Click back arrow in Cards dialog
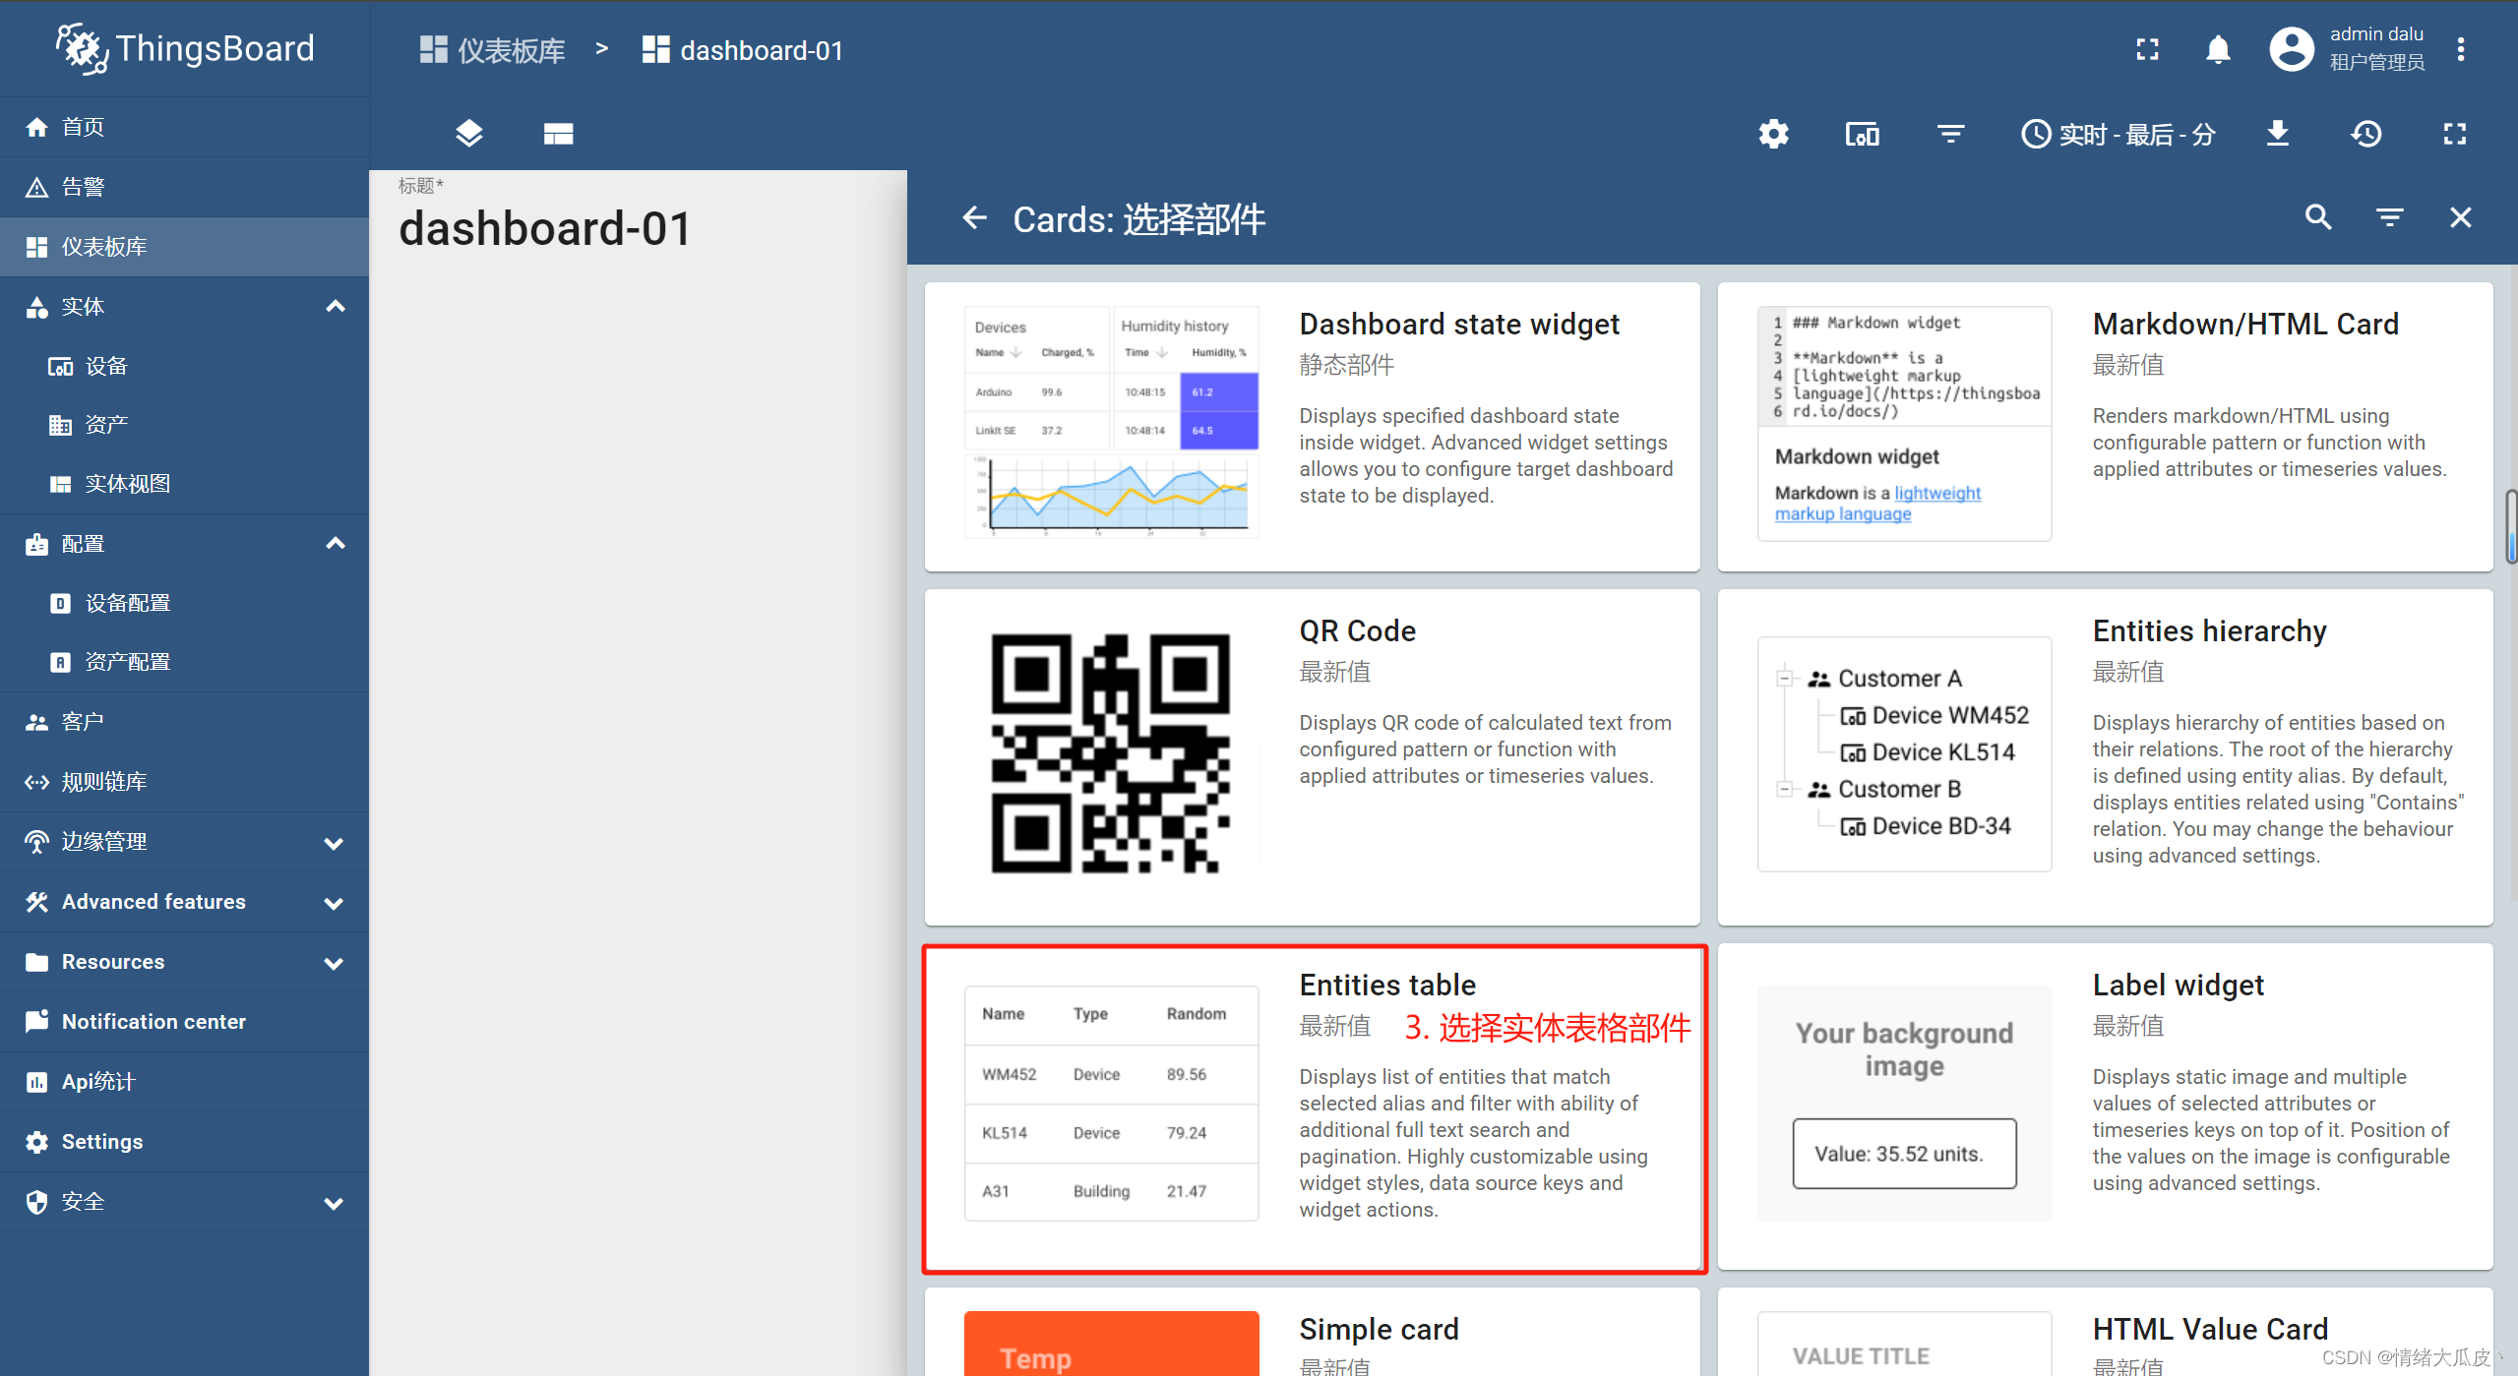This screenshot has height=1376, width=2518. (974, 217)
